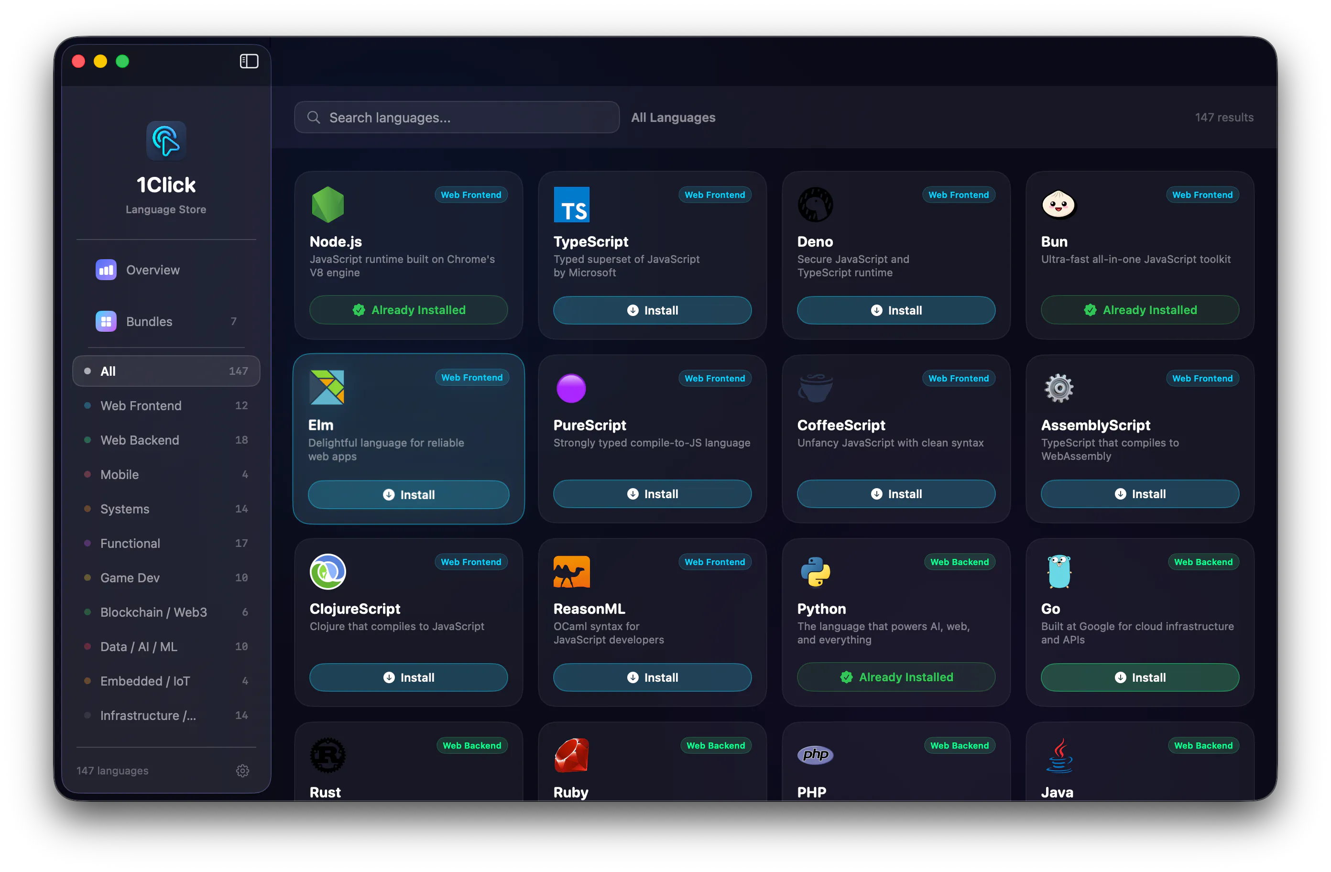This screenshot has height=872, width=1331.
Task: Click the ReasonML camel logo
Action: (x=571, y=571)
